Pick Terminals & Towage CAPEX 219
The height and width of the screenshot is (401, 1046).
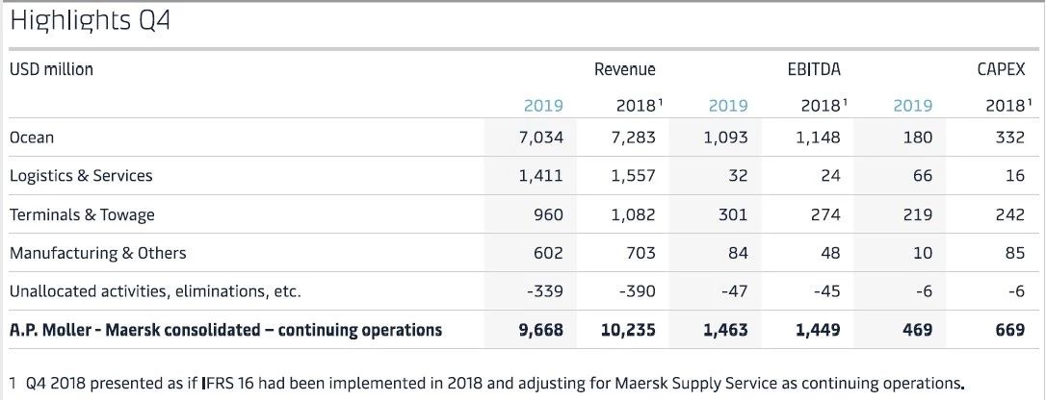click(x=918, y=214)
